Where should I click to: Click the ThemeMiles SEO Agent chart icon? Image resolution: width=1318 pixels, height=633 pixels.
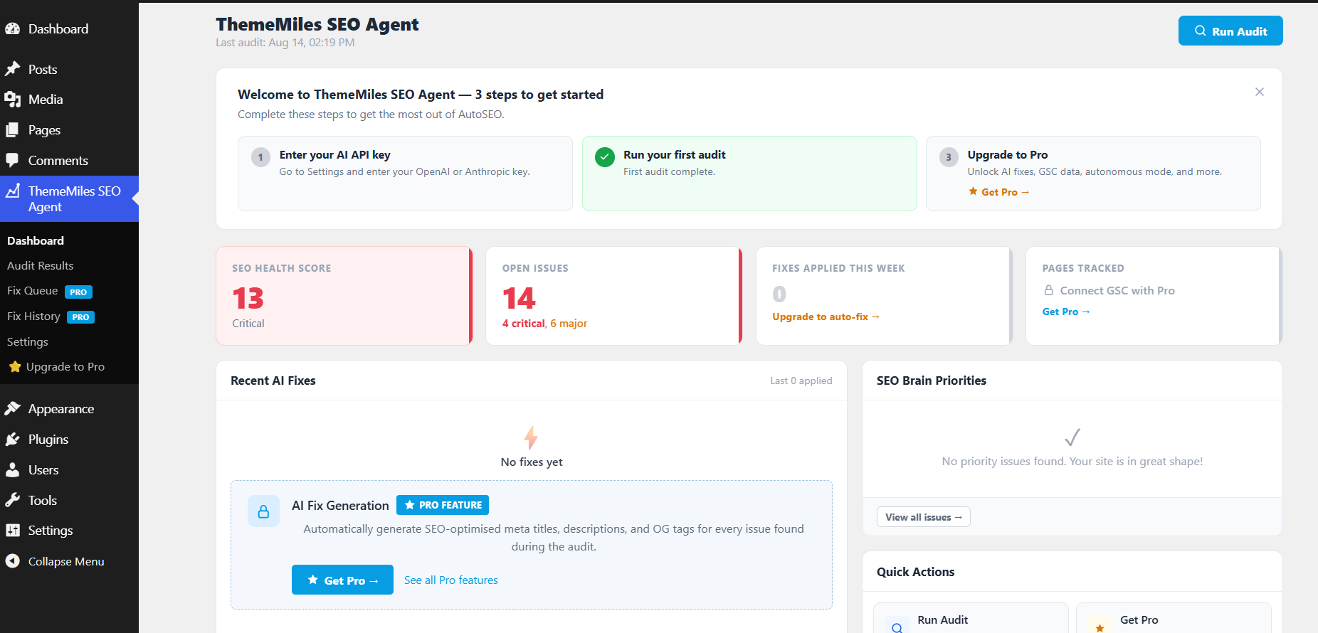12,191
